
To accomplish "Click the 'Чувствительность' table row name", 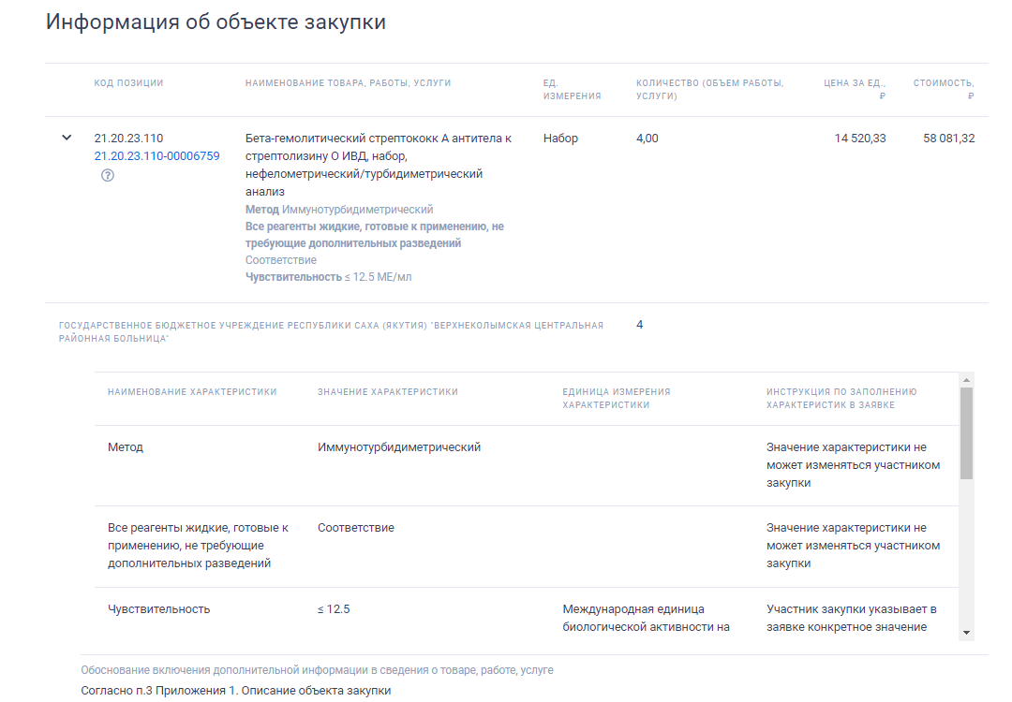I will [x=158, y=609].
